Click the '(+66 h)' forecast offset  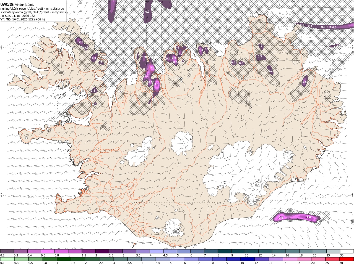[x=40, y=19]
